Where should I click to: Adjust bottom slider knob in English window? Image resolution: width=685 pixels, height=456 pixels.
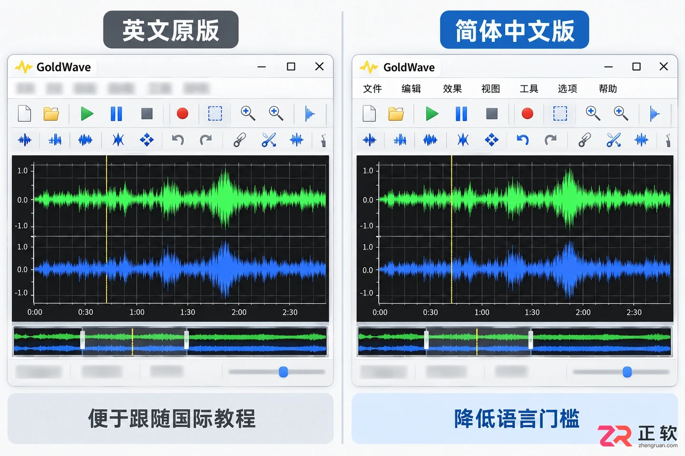click(x=284, y=372)
